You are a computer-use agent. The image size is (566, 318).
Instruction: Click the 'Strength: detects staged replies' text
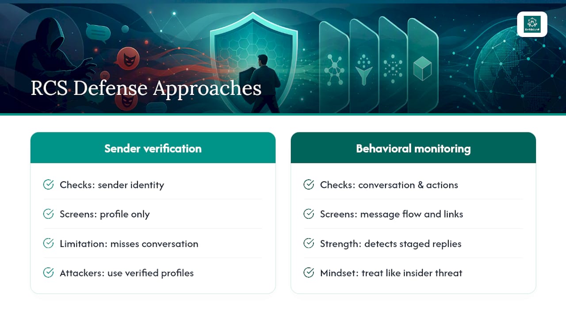[391, 243]
